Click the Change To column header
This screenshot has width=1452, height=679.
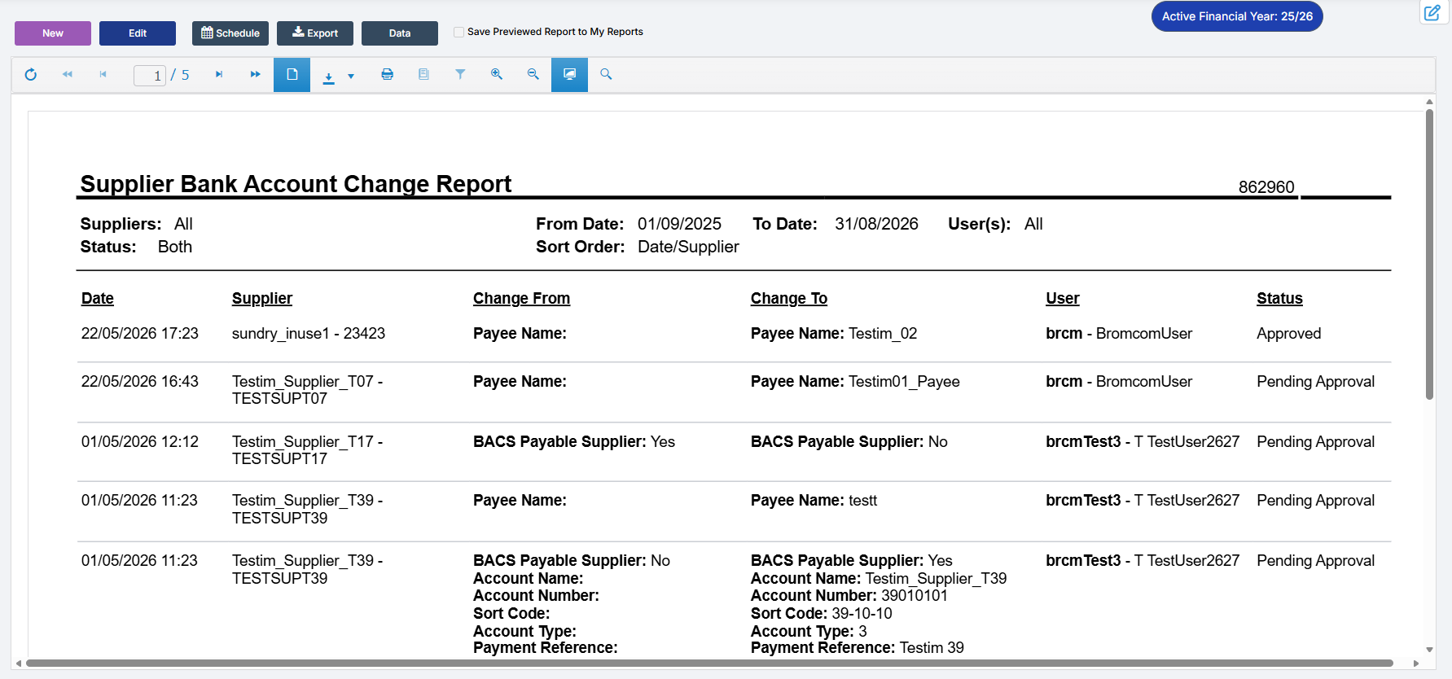[x=789, y=299]
